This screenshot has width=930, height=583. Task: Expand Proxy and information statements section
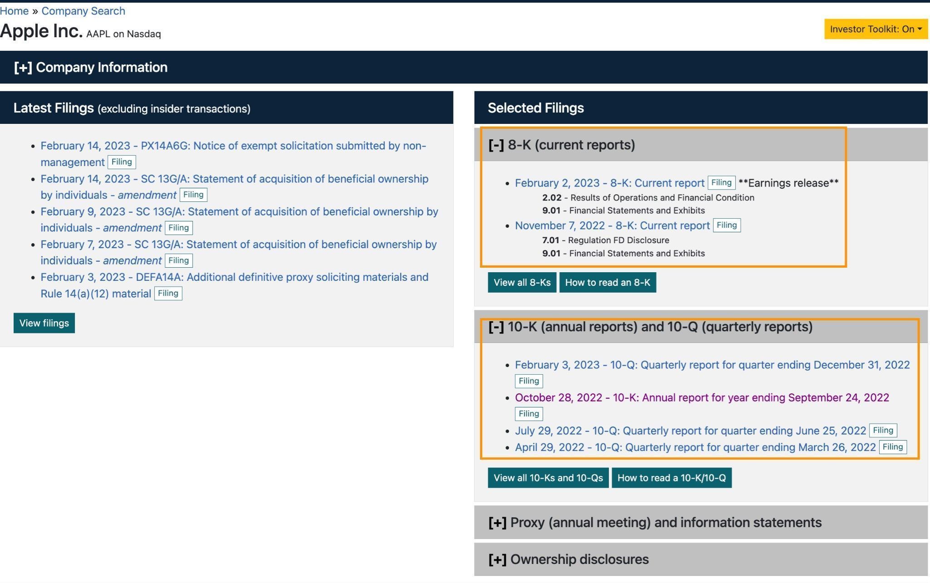[654, 522]
